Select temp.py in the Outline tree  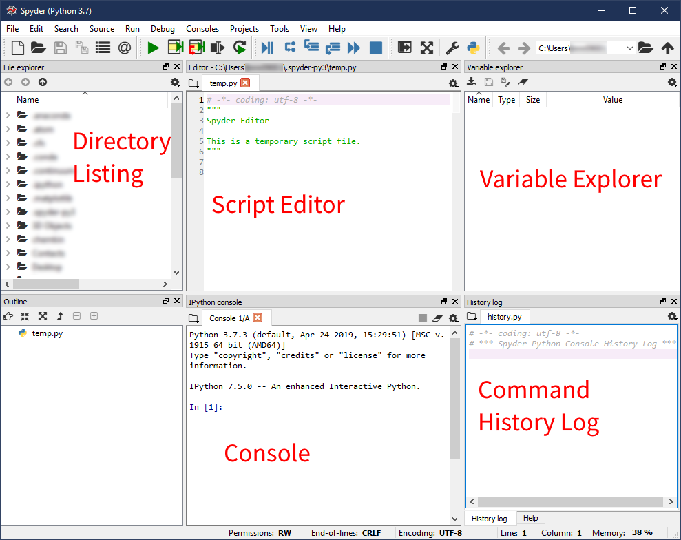point(47,333)
